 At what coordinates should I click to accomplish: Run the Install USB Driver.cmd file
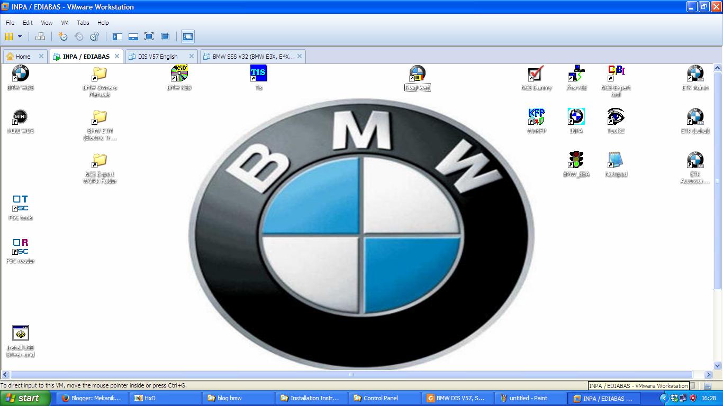coord(20,342)
